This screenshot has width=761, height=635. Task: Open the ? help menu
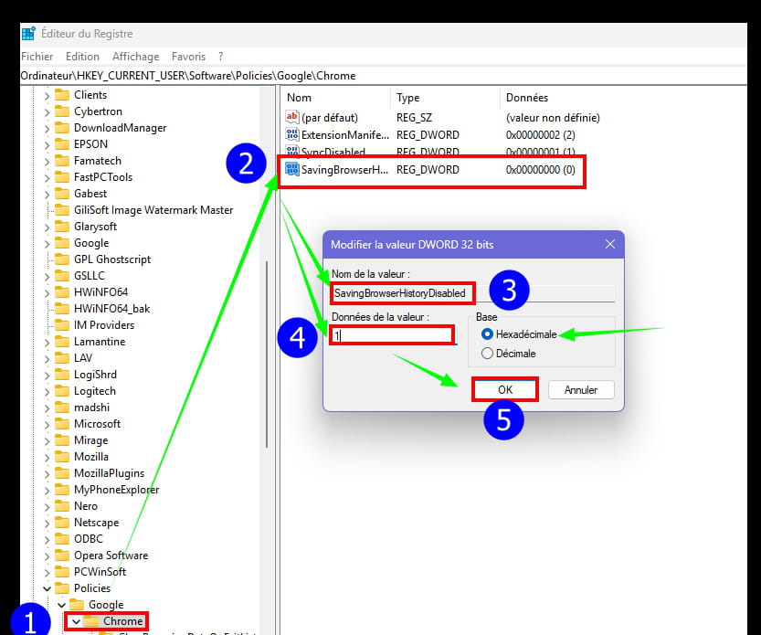[x=220, y=57]
